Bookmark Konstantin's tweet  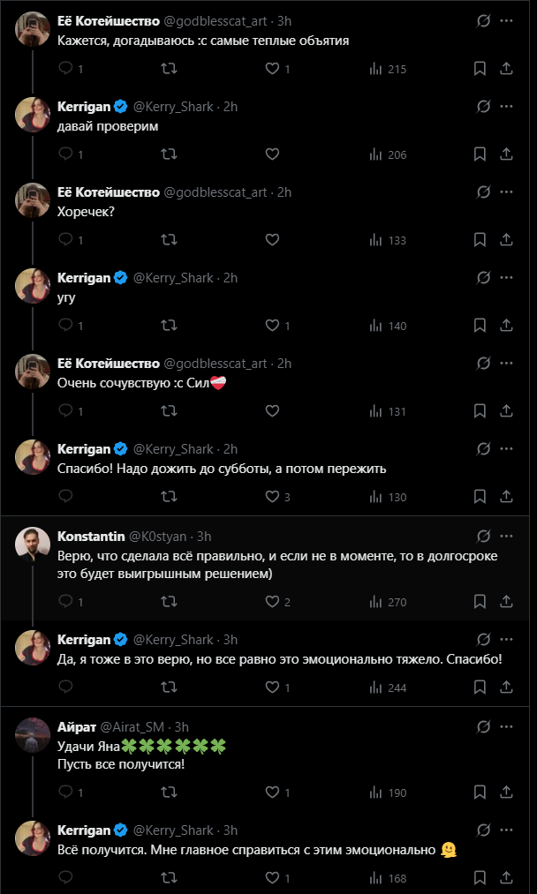[480, 602]
